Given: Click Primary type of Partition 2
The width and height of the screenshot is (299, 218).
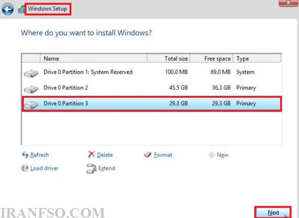Looking at the screenshot, I should point(246,88).
